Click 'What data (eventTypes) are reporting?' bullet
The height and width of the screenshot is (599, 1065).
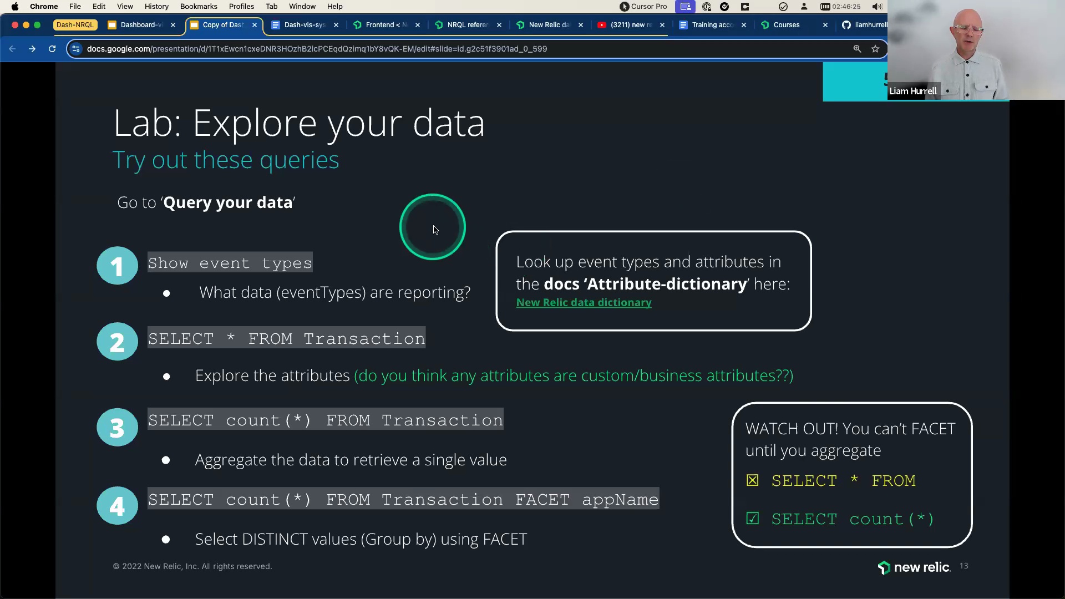tap(334, 292)
